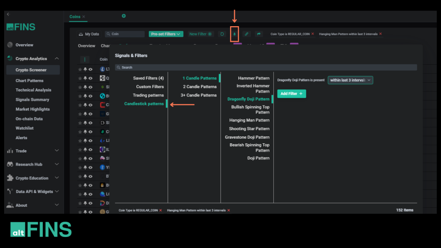
Task: Click the Signals & Filters search field
Action: coord(266,68)
